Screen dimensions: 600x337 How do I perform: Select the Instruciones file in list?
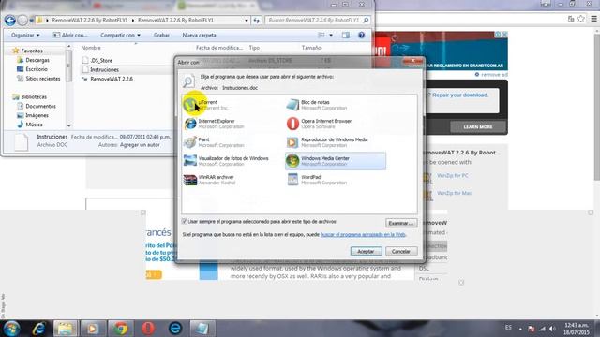pyautogui.click(x=104, y=70)
